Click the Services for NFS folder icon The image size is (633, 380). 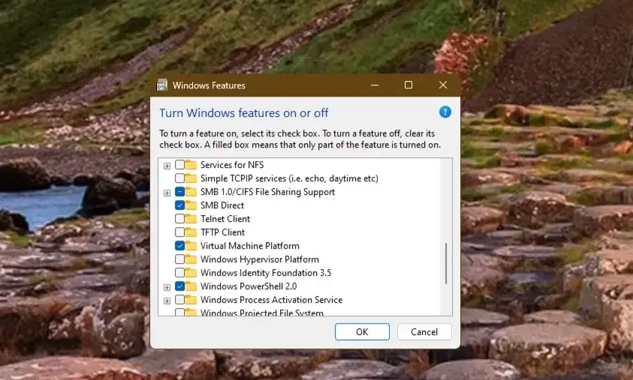click(191, 165)
